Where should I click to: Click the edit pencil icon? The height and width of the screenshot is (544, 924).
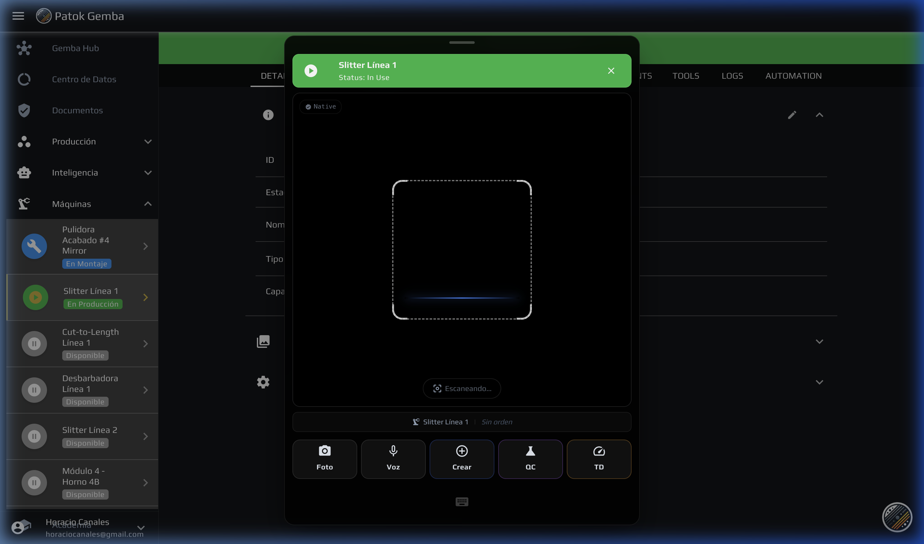(x=792, y=115)
